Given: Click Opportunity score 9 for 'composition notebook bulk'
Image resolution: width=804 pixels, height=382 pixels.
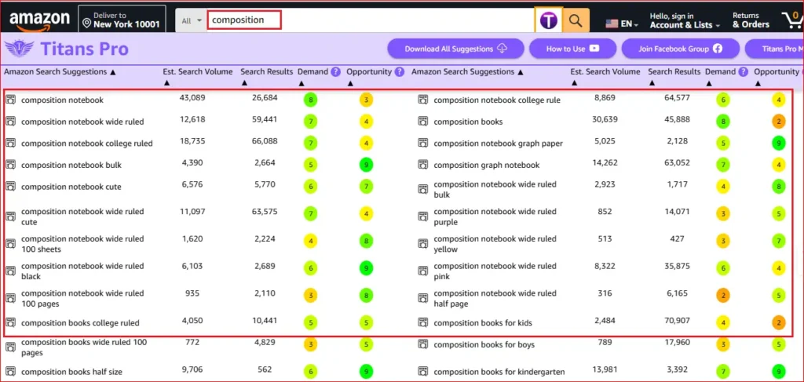Looking at the screenshot, I should (366, 165).
